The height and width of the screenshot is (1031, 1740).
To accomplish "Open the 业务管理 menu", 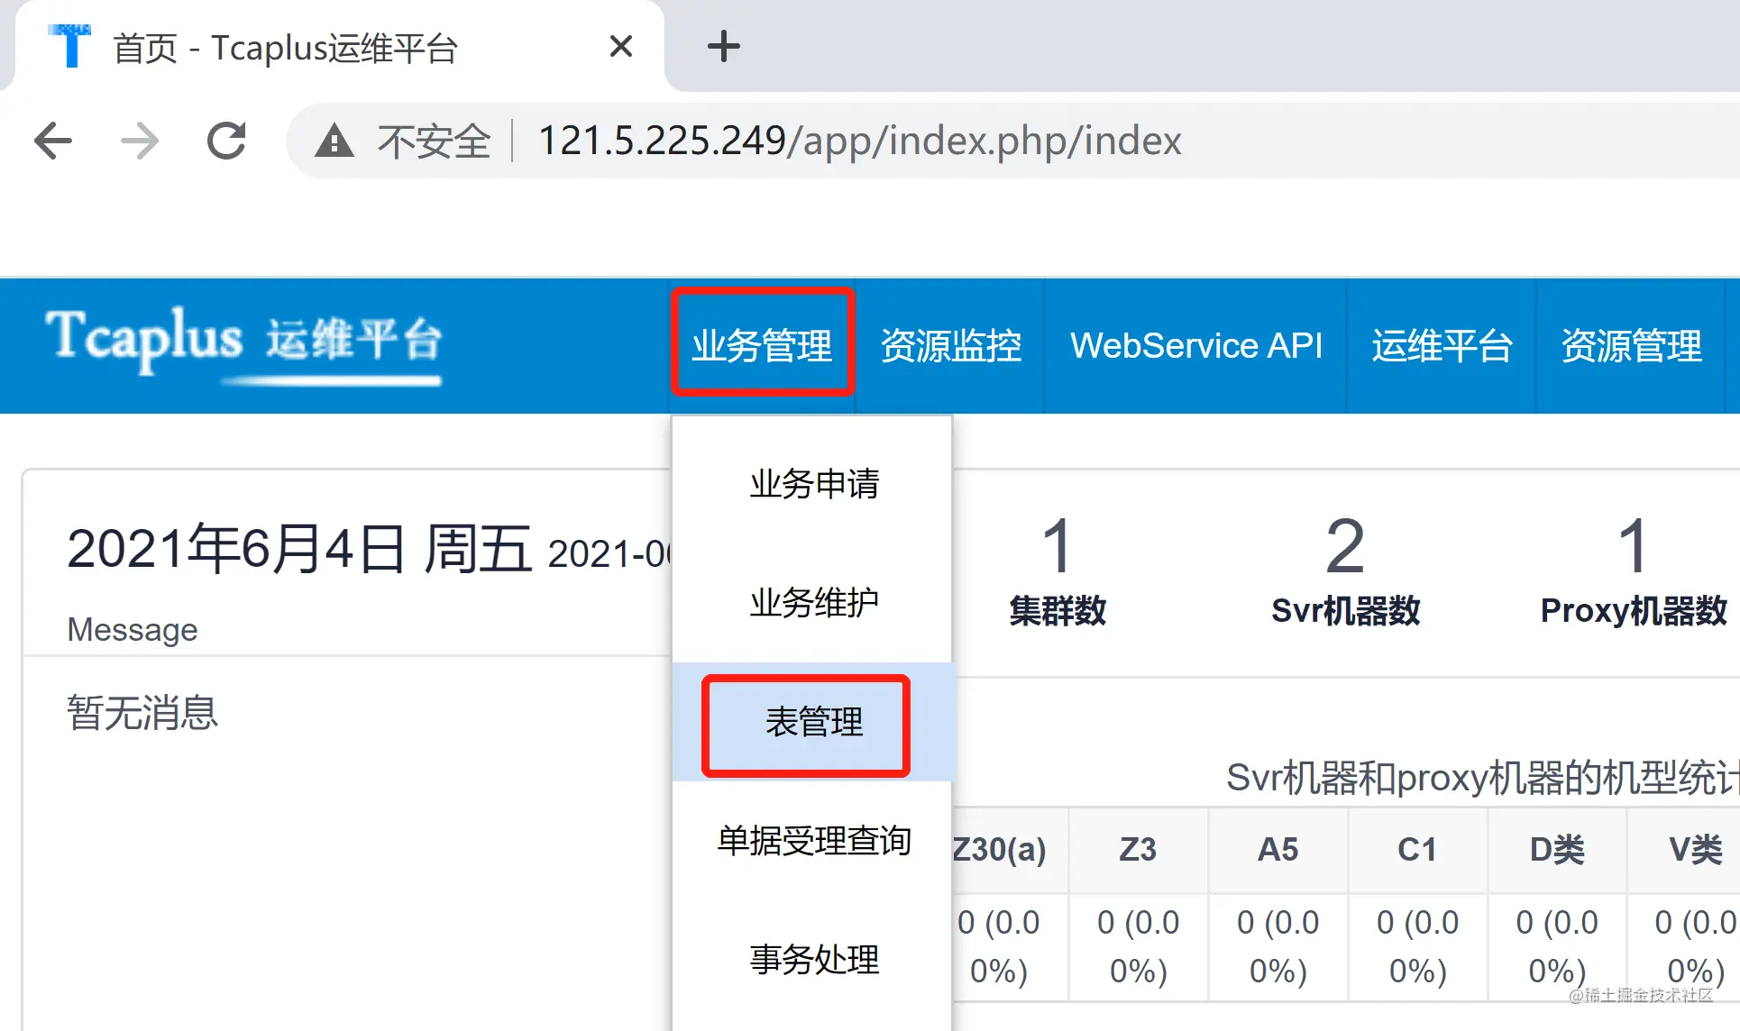I will tap(762, 346).
